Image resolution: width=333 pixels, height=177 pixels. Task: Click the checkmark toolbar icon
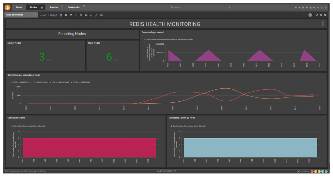(x=91, y=15)
